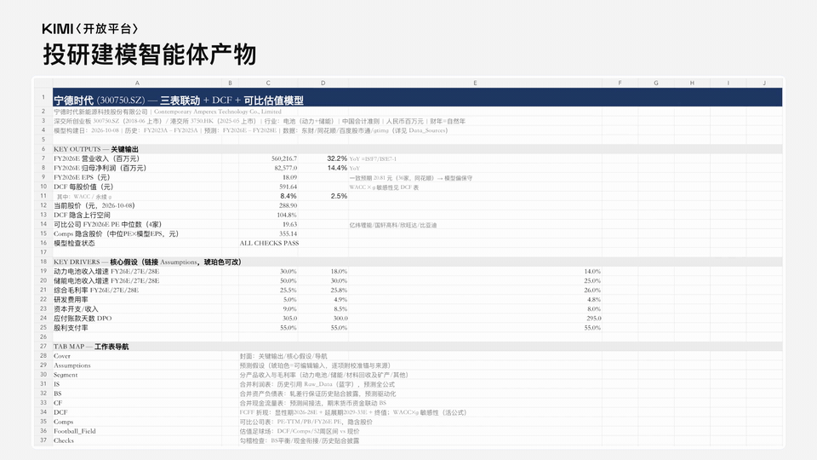Image resolution: width=817 pixels, height=460 pixels.
Task: Click row number 17 header
Action: point(43,252)
